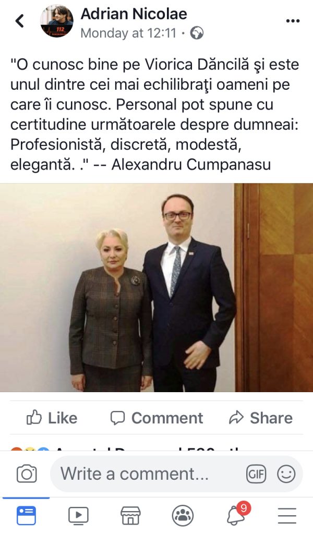Screen dimensions: 313x534
Task: Open the three-dots post options menu
Action: tap(293, 21)
